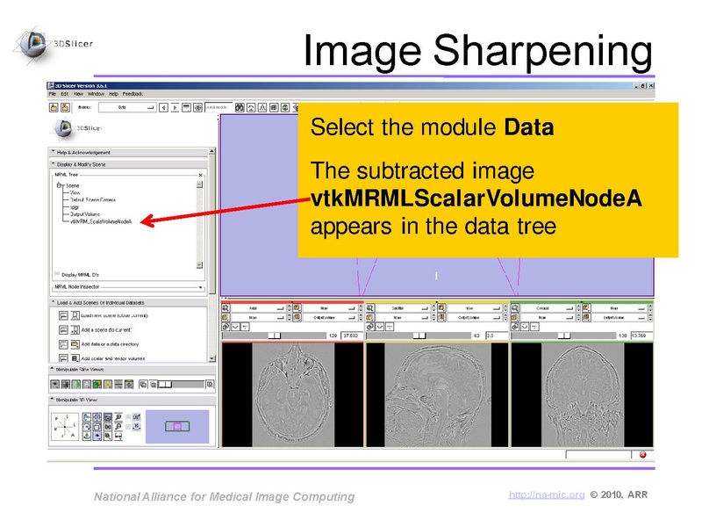702x527 pixels.
Task: Open Coronal orientation dropdown in green slice
Action: pos(548,308)
